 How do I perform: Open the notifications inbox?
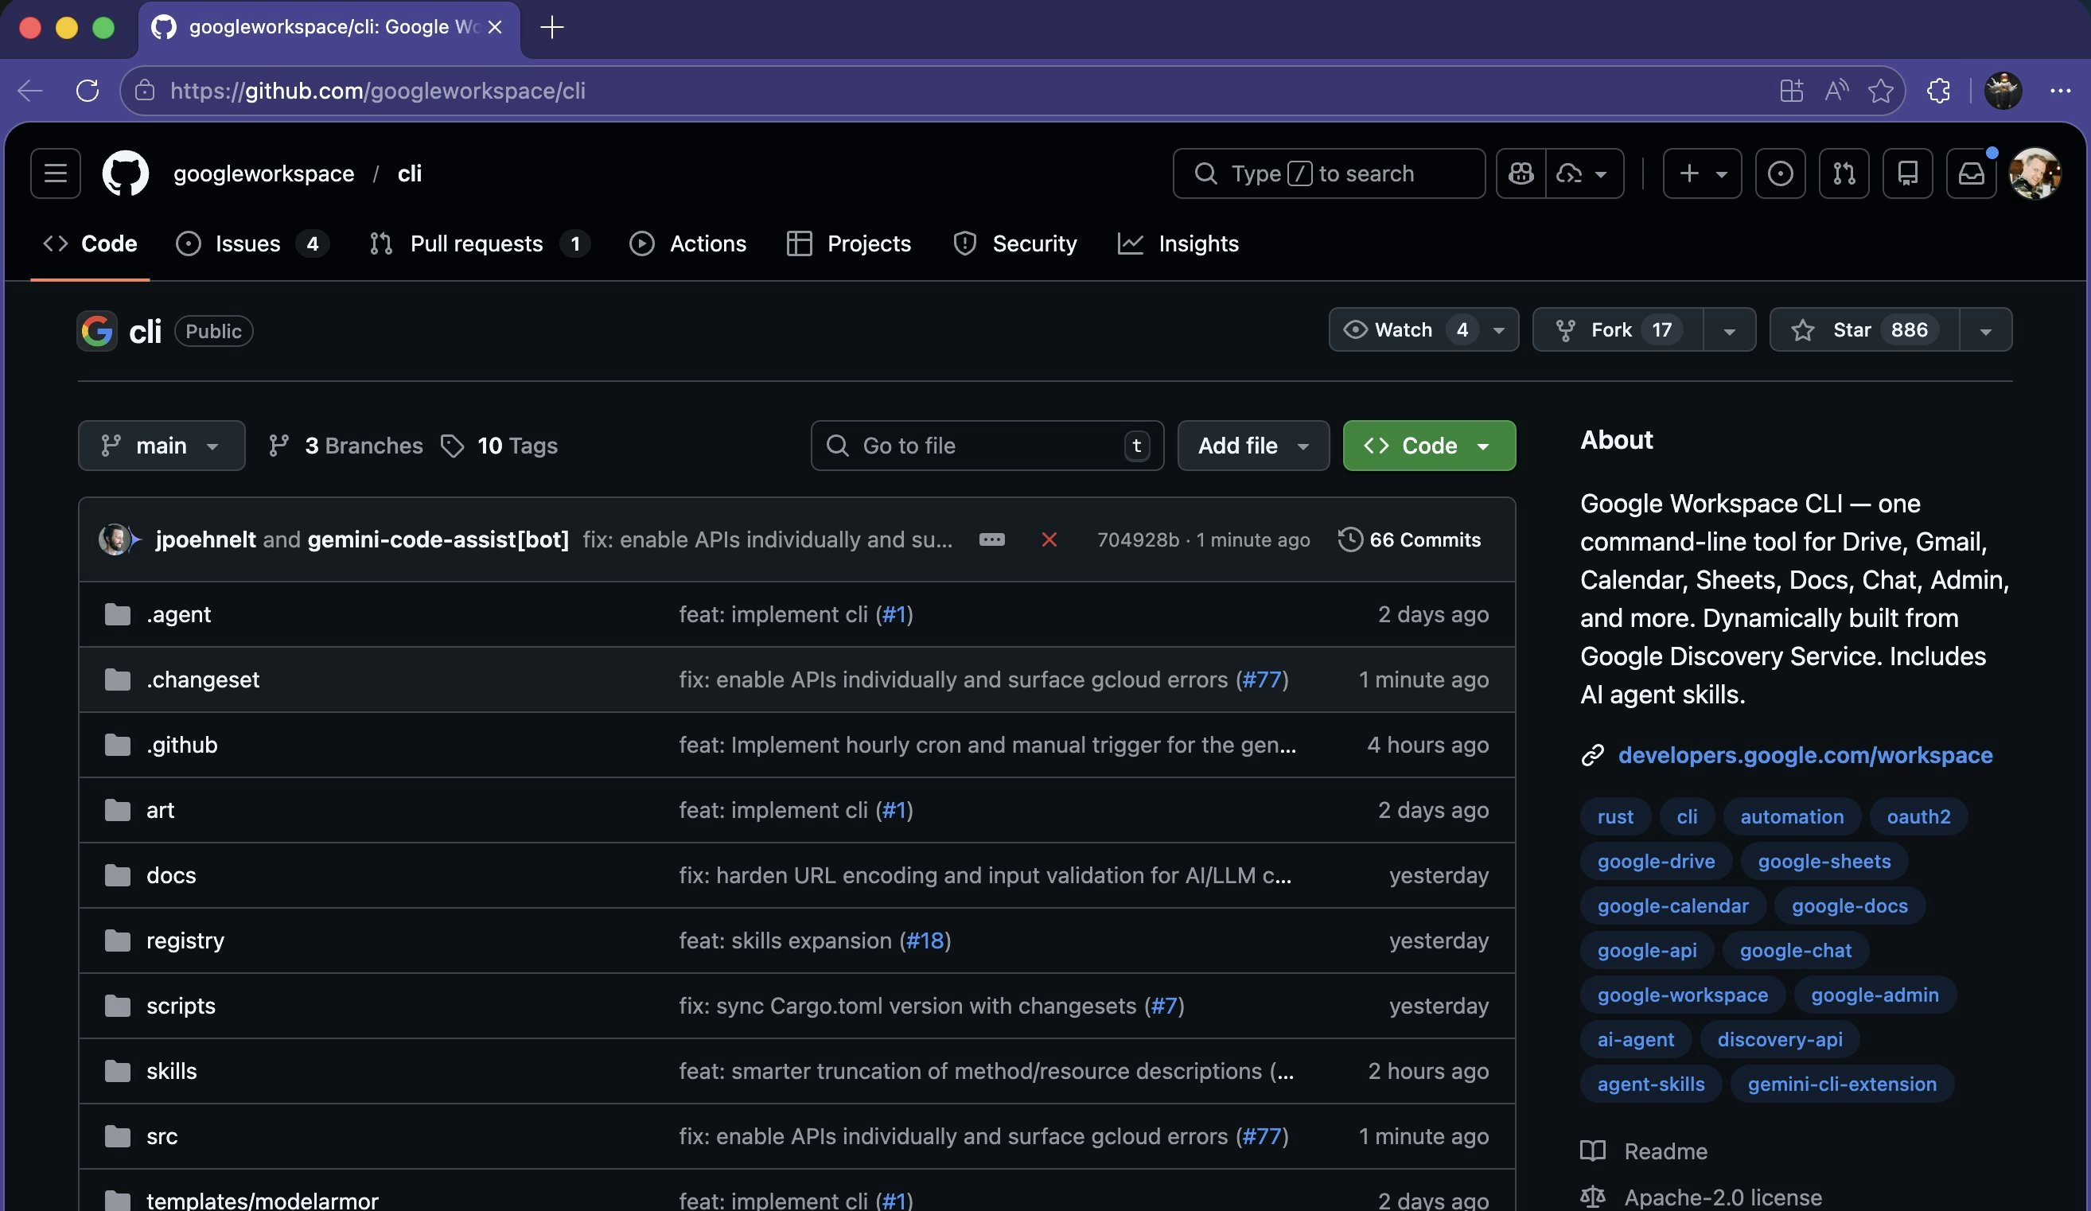coord(1972,173)
